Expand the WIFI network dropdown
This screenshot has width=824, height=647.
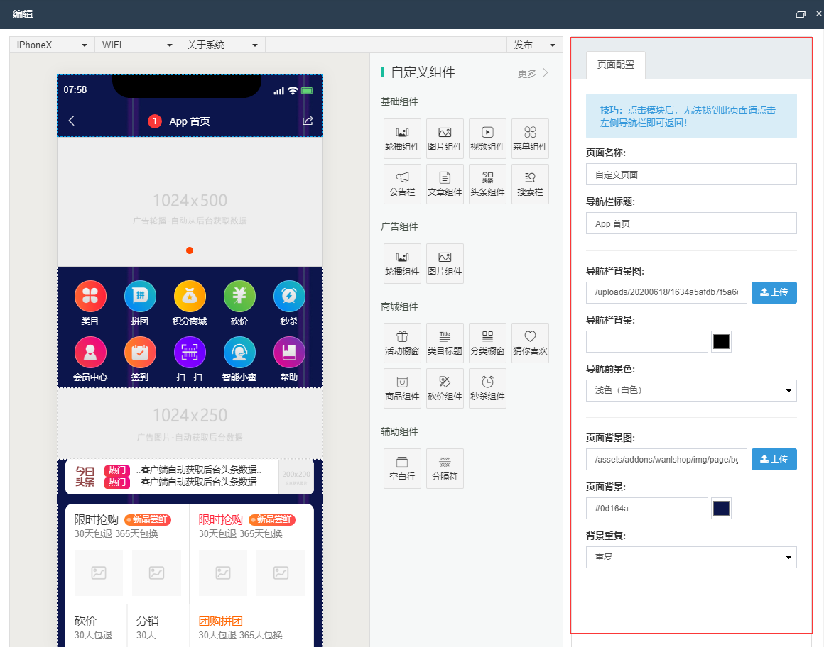coord(137,45)
